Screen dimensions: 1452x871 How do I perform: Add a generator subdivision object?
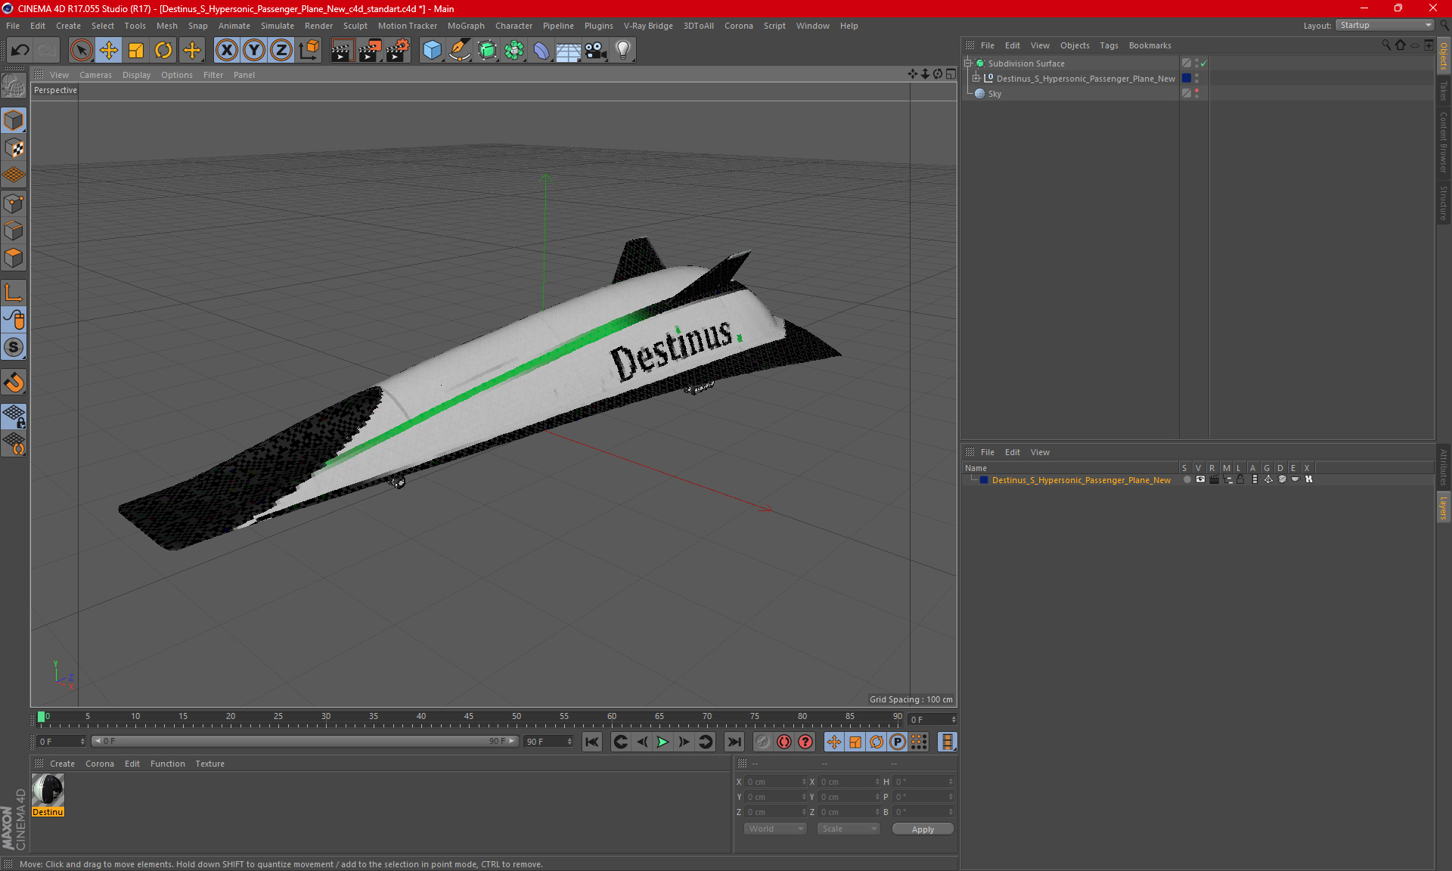coord(487,51)
